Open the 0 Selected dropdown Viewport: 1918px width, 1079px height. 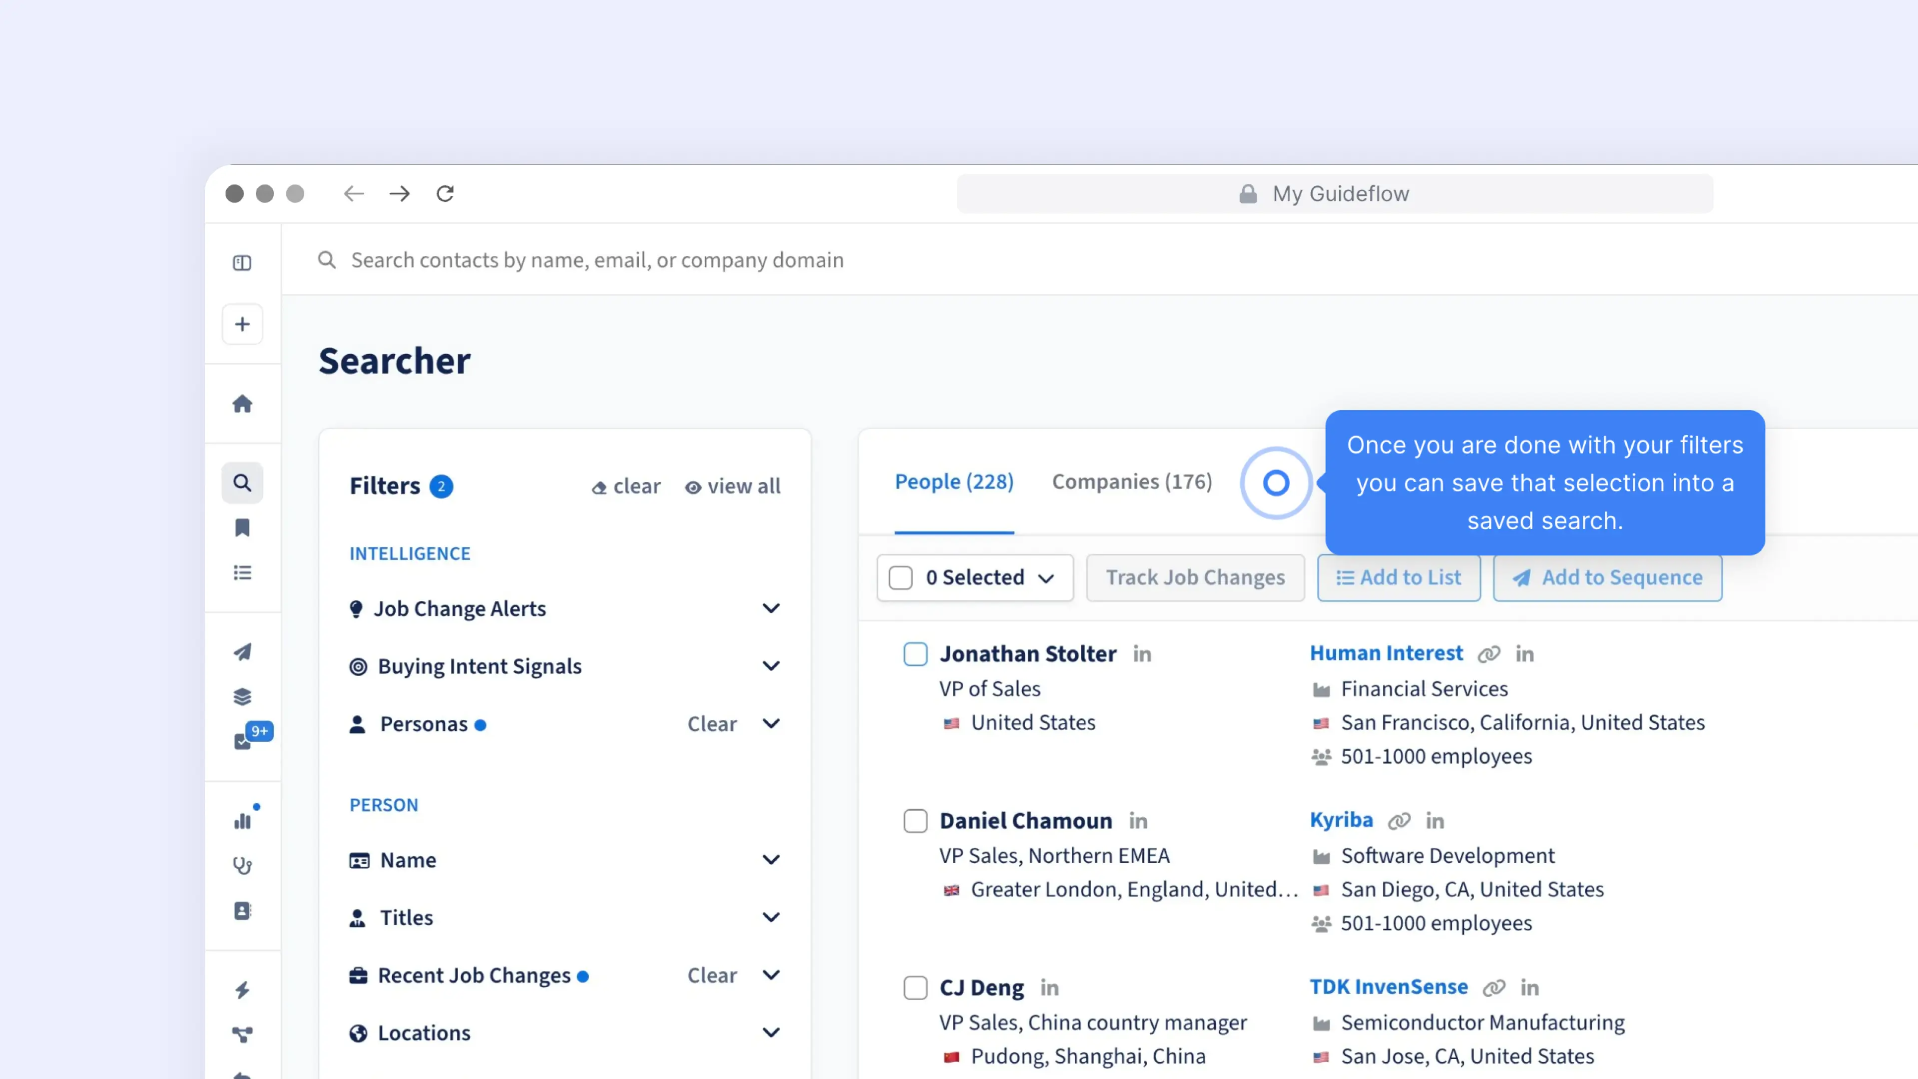click(974, 577)
